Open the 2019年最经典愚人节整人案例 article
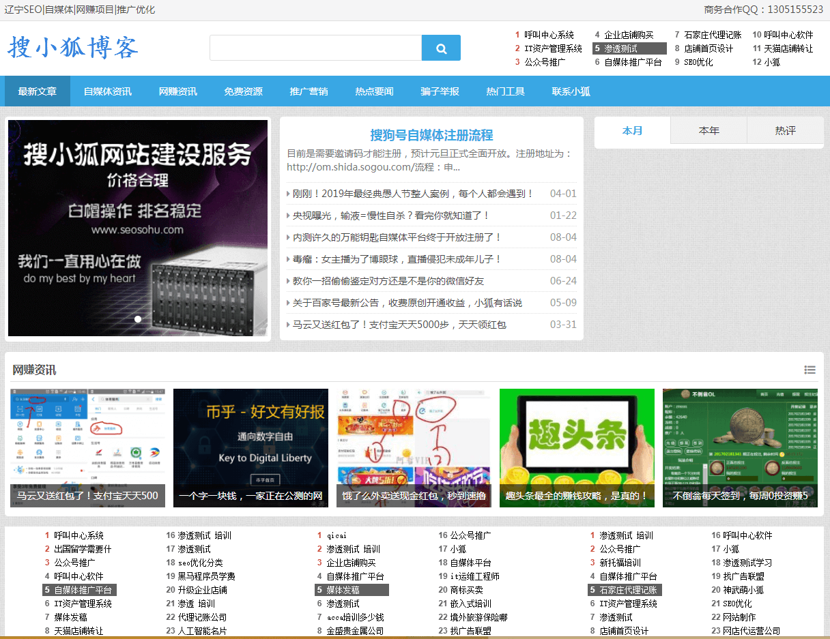The image size is (830, 639). [413, 194]
